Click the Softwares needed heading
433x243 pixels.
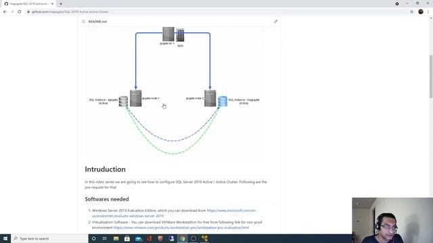tap(107, 199)
